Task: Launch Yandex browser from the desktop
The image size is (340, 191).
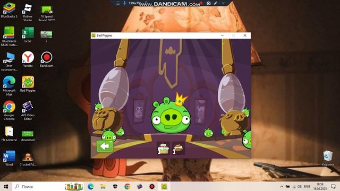Action: tap(28, 59)
